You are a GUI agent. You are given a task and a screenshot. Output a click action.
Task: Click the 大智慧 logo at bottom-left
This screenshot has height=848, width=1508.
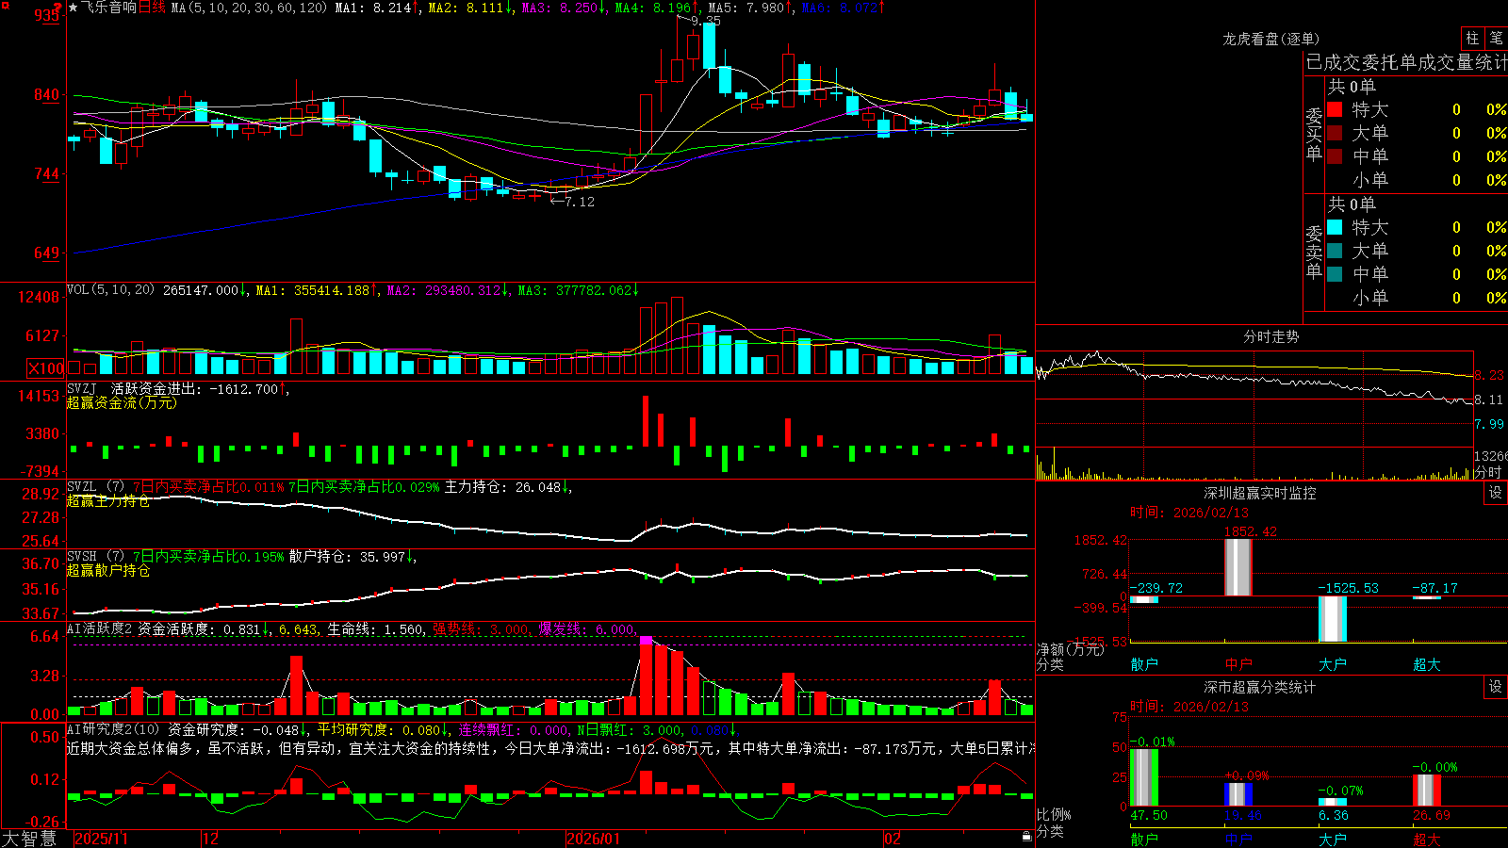[29, 839]
